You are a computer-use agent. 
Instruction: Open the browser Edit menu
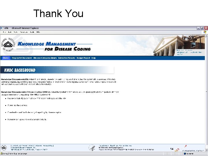(x=10, y=32)
